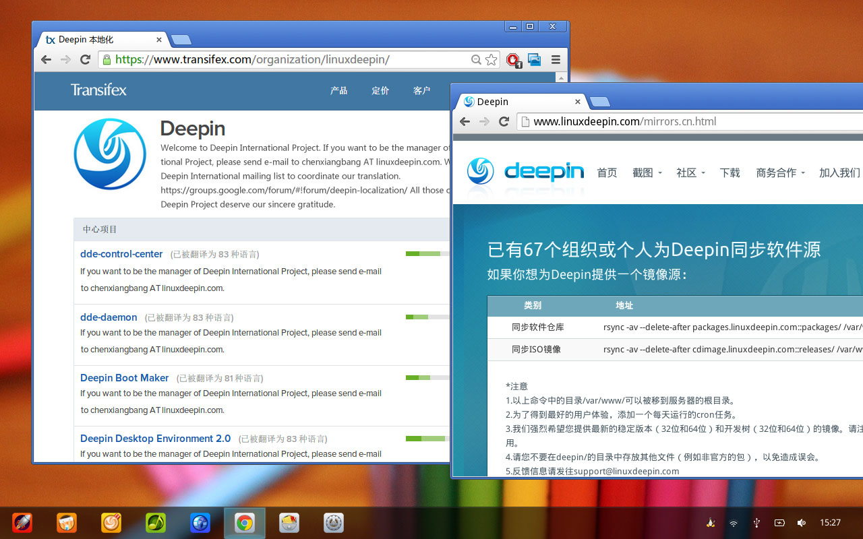Click the penguin tray icon
The image size is (863, 539).
tap(711, 523)
